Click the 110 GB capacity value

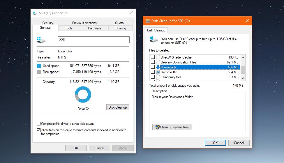coord(114,81)
